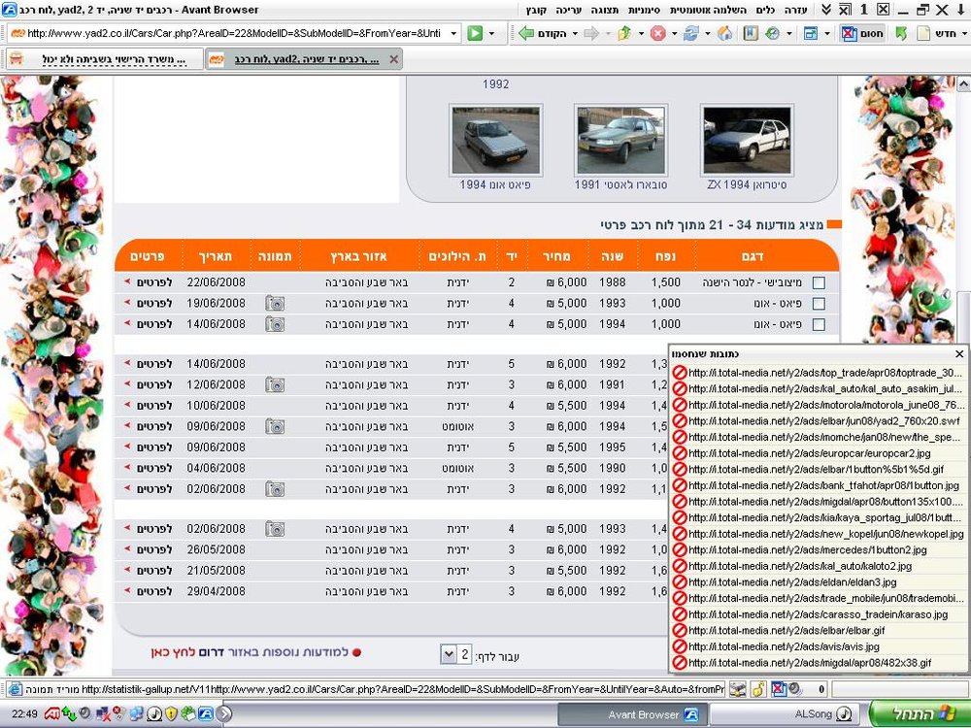Select the blocked europcar2.jpg URL entry

(x=817, y=453)
